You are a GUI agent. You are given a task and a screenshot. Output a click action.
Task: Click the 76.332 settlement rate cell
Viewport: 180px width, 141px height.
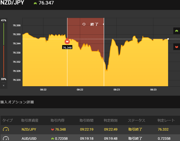coord(163,129)
